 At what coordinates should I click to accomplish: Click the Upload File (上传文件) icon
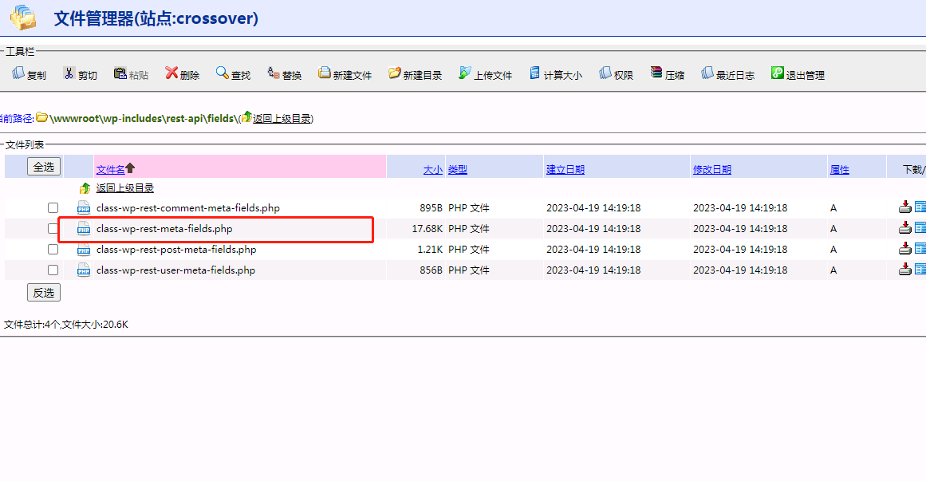point(465,73)
